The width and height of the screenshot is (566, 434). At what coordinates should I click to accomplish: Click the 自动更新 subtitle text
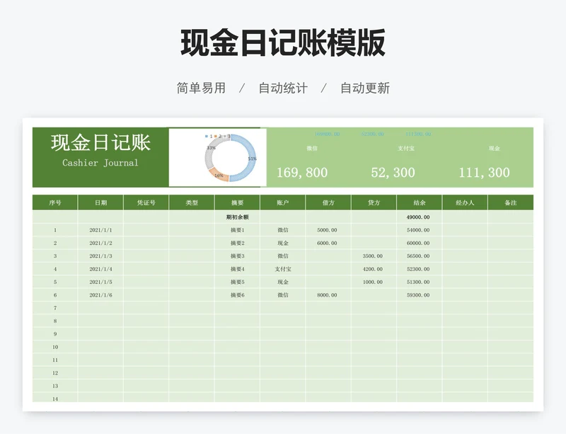(x=365, y=88)
